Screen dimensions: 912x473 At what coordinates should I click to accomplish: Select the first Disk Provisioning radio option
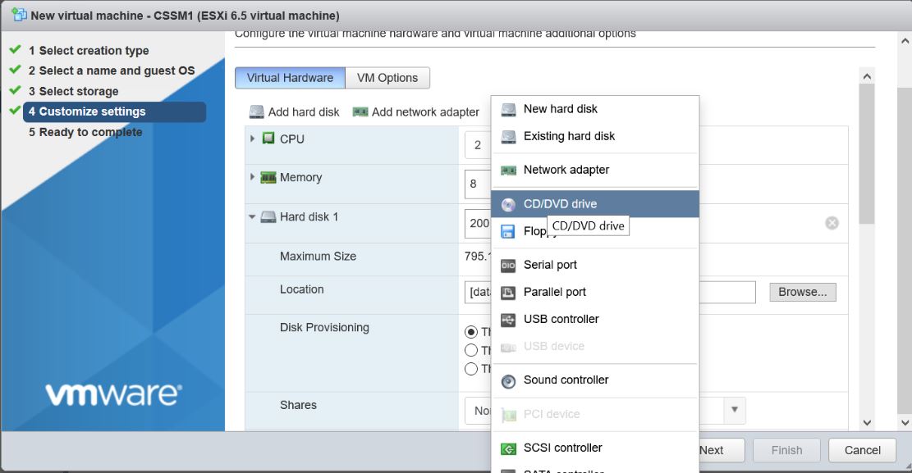click(471, 332)
